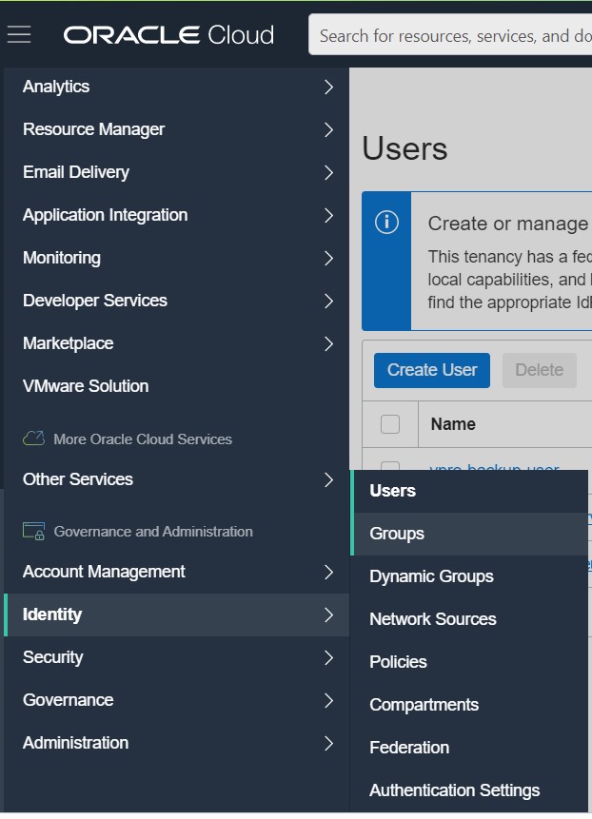
Task: Open Compartments from the Identity submenu
Action: click(x=424, y=705)
